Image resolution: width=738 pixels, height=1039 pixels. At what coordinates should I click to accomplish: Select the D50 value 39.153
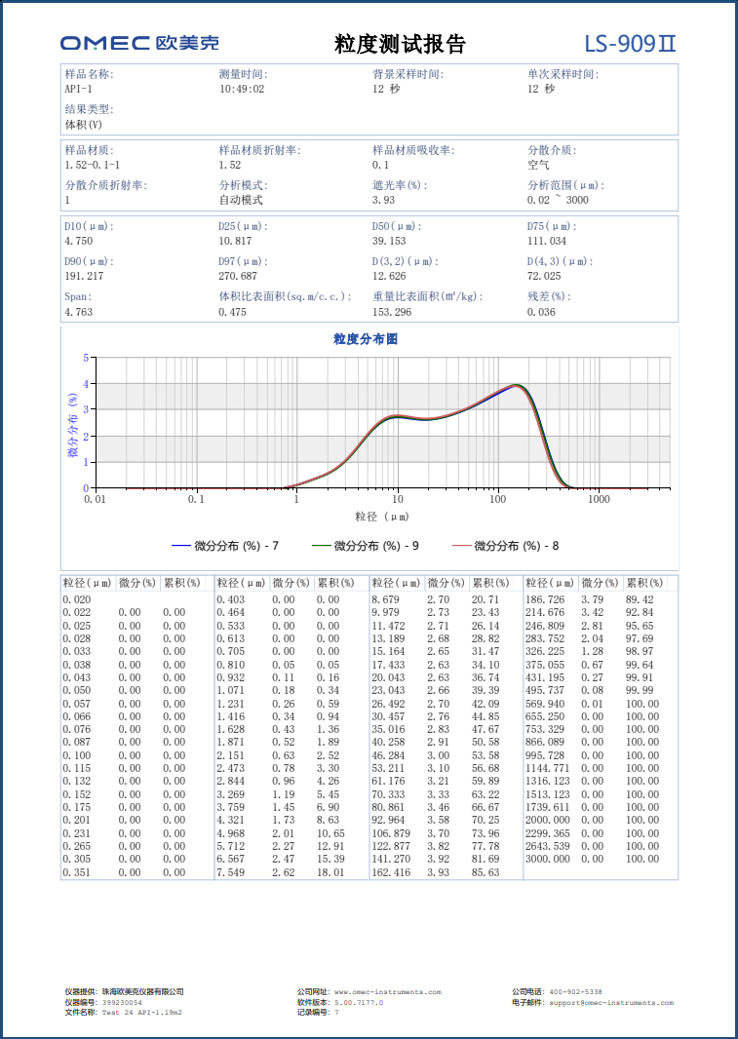[x=388, y=241]
